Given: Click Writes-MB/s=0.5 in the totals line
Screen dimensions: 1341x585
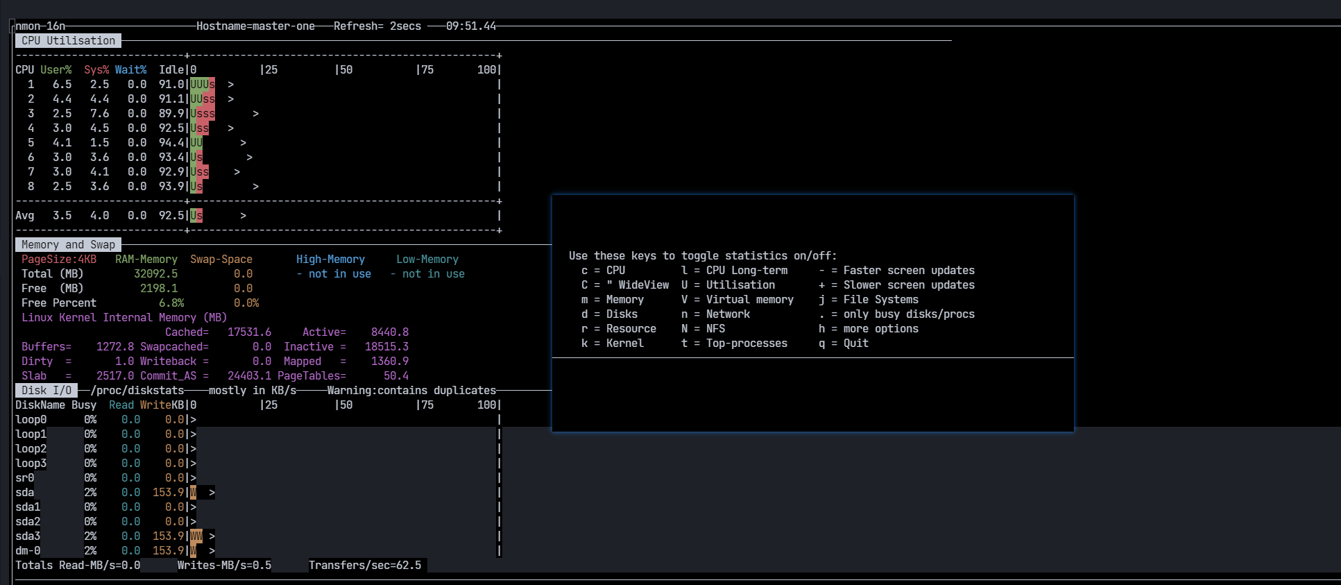Looking at the screenshot, I should pyautogui.click(x=224, y=565).
